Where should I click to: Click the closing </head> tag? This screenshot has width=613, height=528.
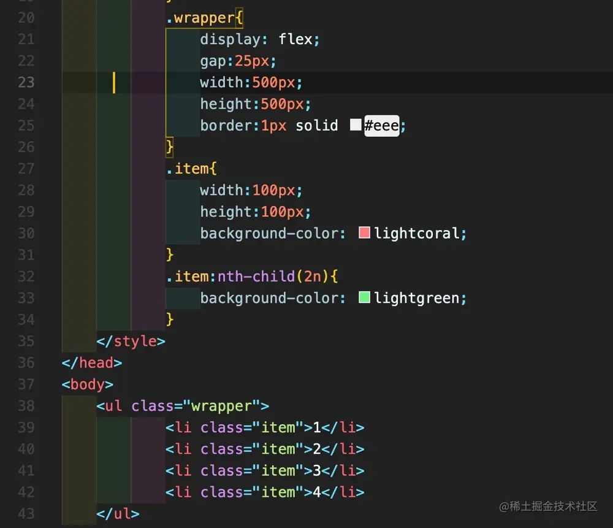point(92,363)
